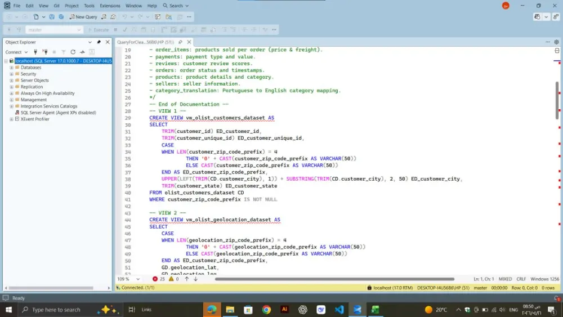
Task: Click the New Query button
Action: (x=83, y=17)
